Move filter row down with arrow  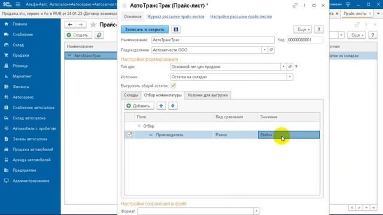(x=173, y=106)
